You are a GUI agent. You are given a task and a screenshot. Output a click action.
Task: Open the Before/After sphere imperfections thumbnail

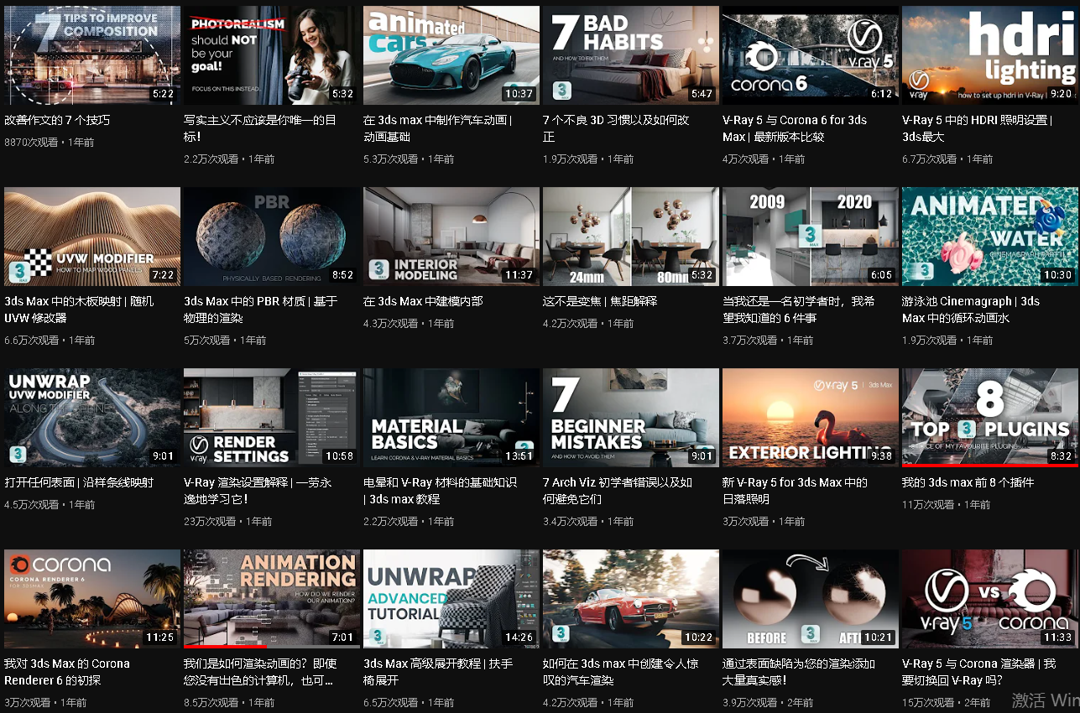811,599
